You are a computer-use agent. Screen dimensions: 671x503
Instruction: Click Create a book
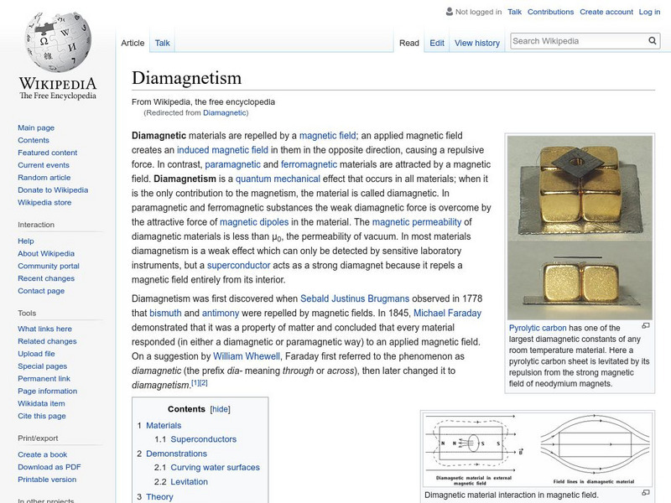click(43, 454)
